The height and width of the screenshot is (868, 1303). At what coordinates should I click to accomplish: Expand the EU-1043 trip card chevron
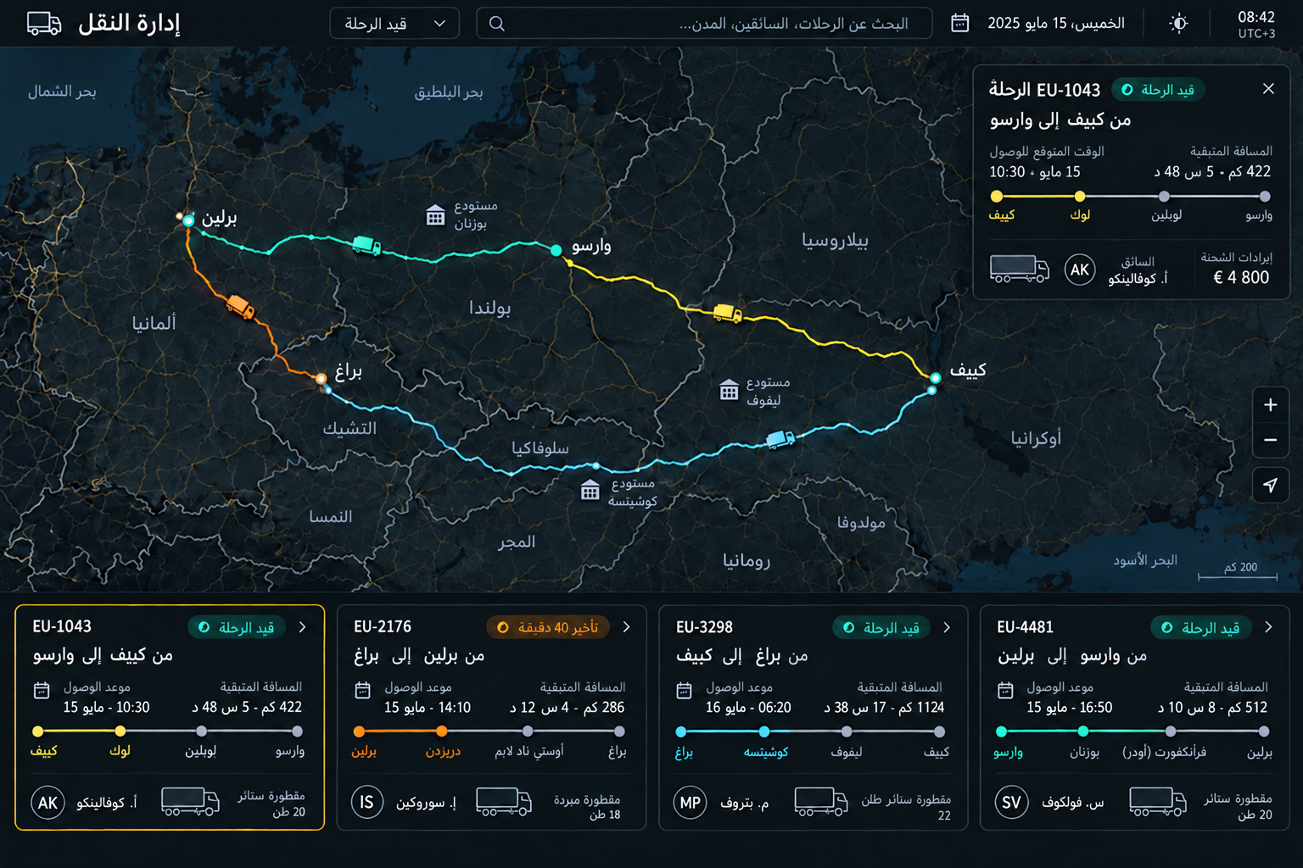coord(302,627)
